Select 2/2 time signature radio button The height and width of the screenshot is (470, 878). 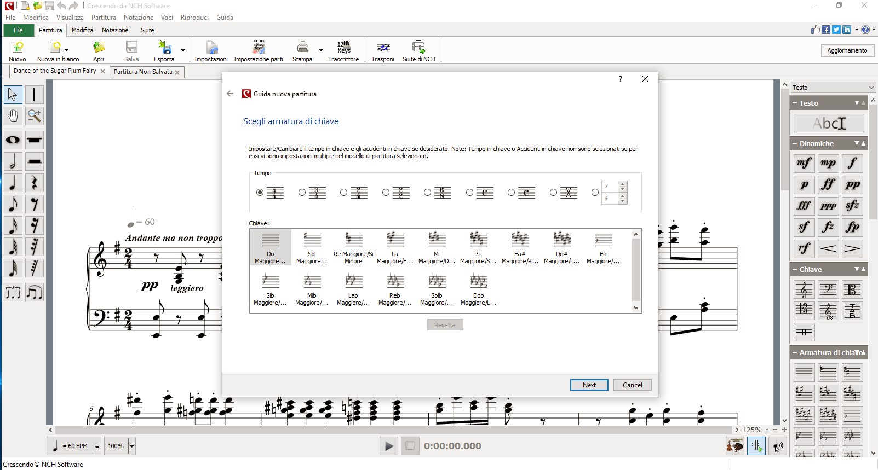[x=386, y=193]
